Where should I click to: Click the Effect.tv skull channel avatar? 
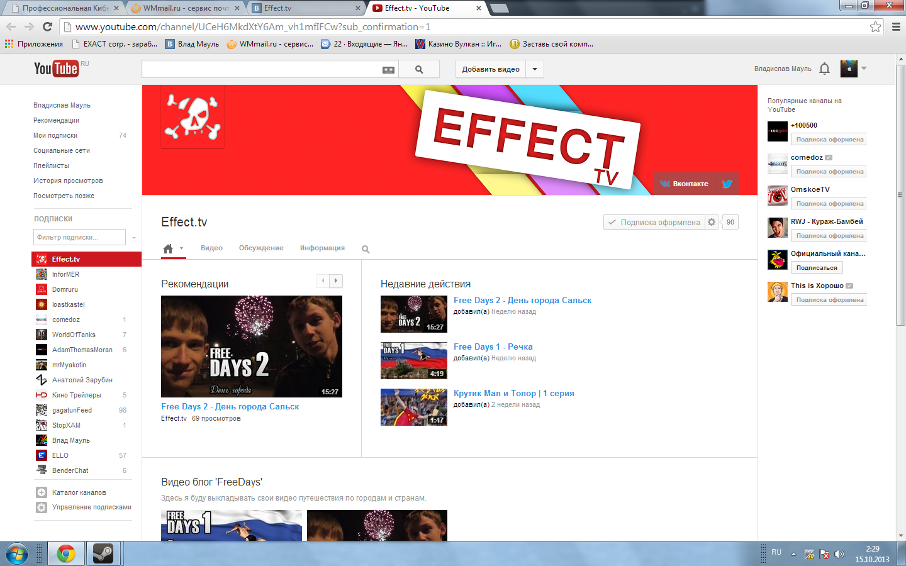point(193,116)
